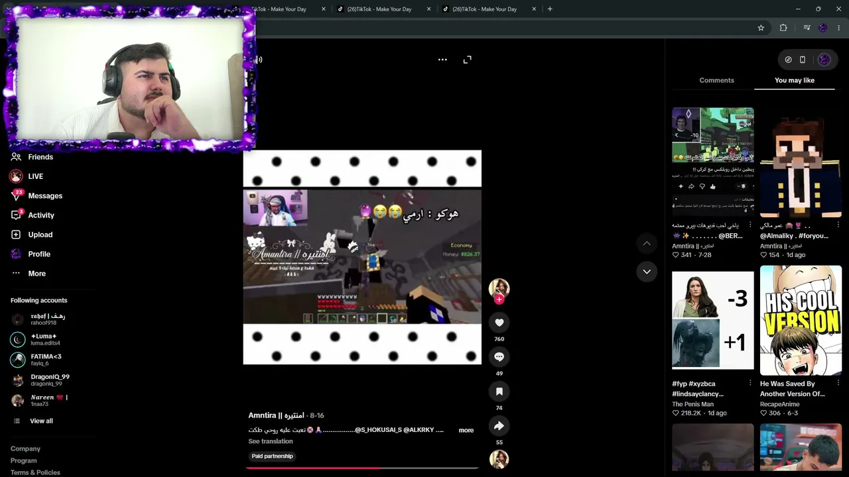This screenshot has height=477, width=849.
Task: Click See translation under caption
Action: [x=271, y=441]
